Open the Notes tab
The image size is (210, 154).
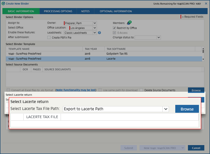coord(85,11)
